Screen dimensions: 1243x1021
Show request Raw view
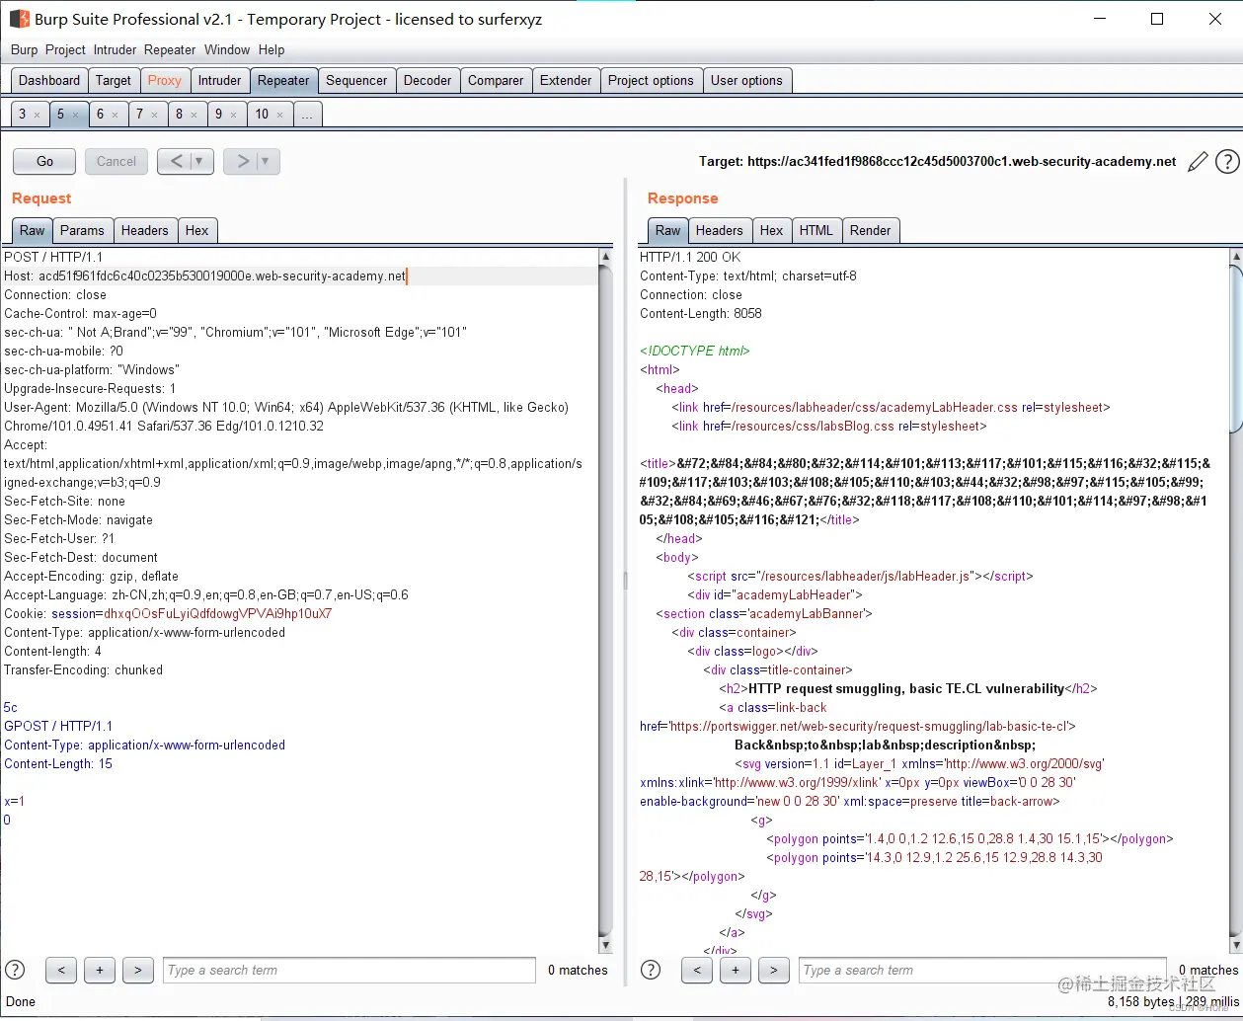pos(33,230)
